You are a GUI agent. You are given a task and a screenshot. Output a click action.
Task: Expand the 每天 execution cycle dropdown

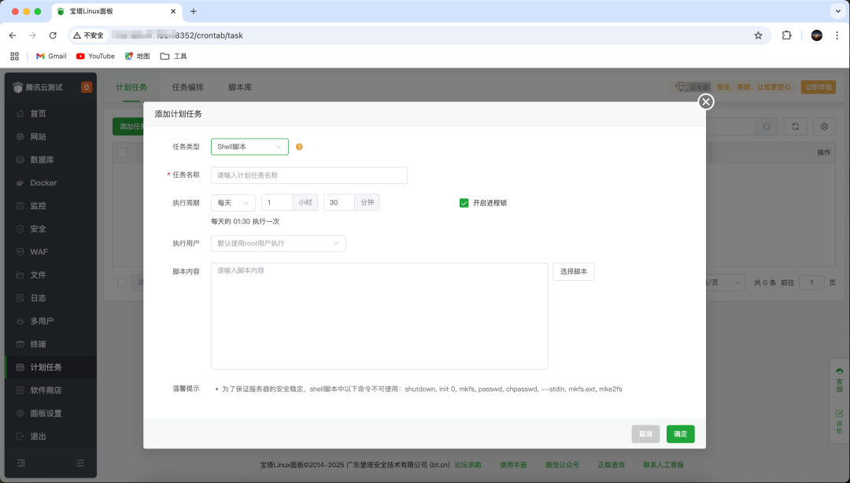pos(233,202)
